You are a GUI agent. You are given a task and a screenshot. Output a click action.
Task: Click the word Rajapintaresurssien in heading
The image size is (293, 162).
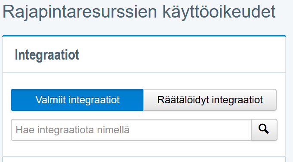(80, 12)
